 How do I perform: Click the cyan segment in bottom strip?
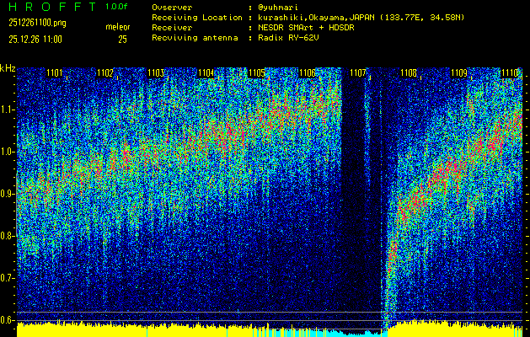click(337, 332)
